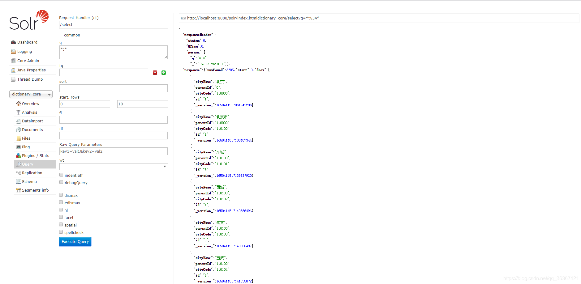Click the Execute Query button

pos(75,242)
